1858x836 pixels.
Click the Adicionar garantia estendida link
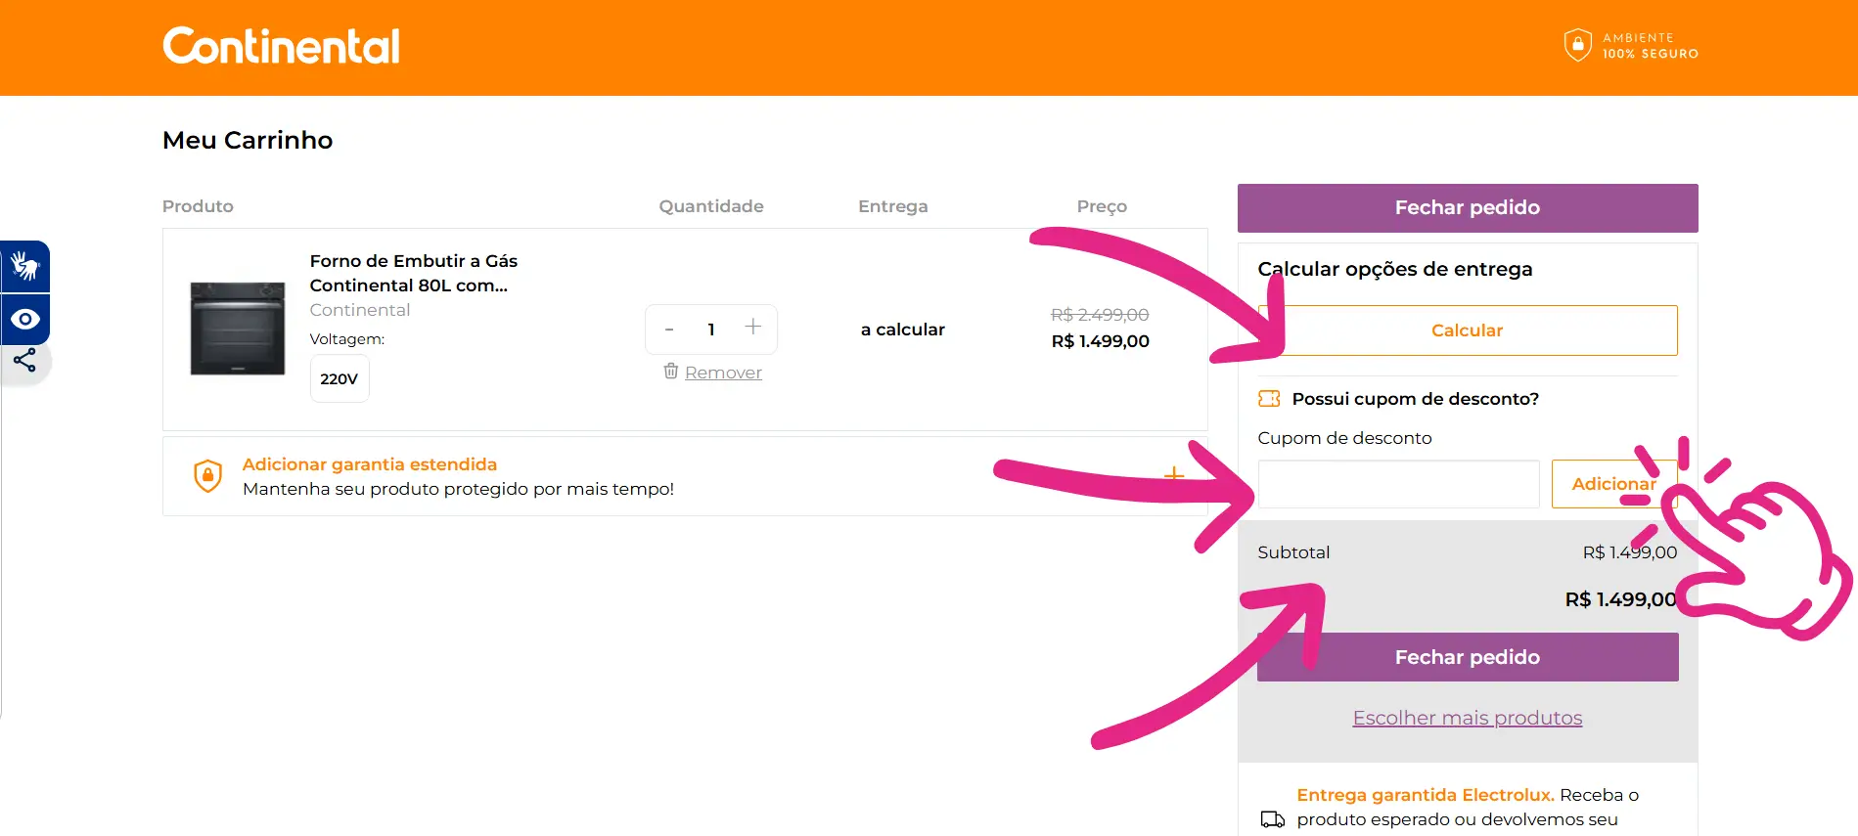click(370, 464)
